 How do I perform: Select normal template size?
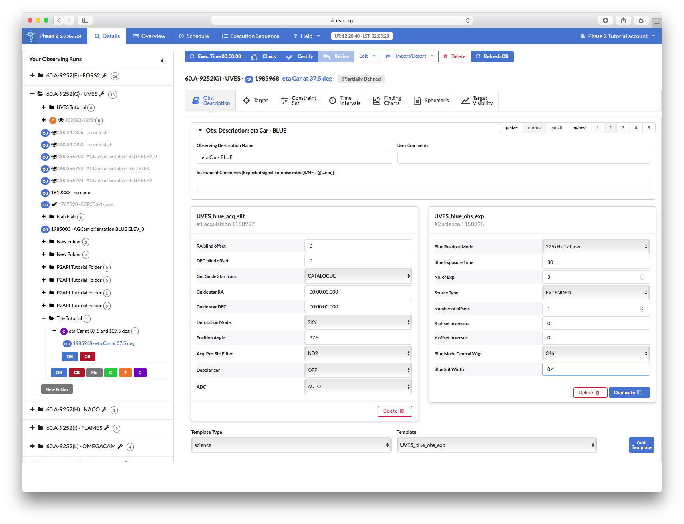coord(534,128)
